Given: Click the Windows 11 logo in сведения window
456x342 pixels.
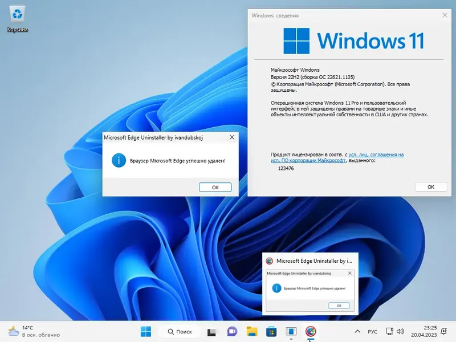Looking at the screenshot, I should (x=354, y=40).
